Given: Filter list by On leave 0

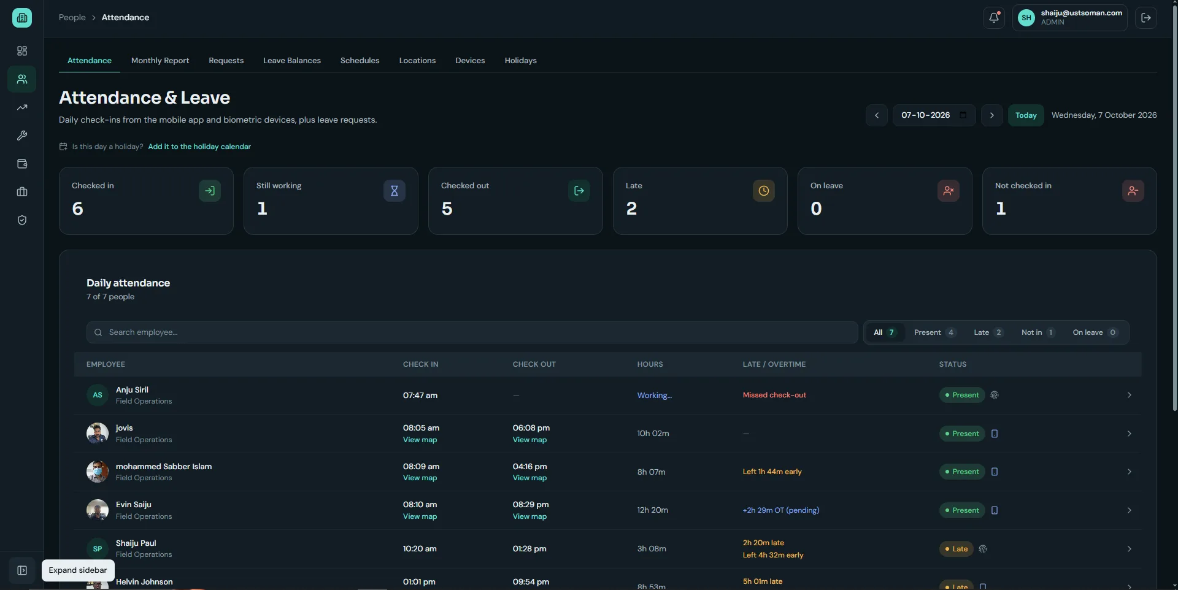Looking at the screenshot, I should tap(1095, 332).
